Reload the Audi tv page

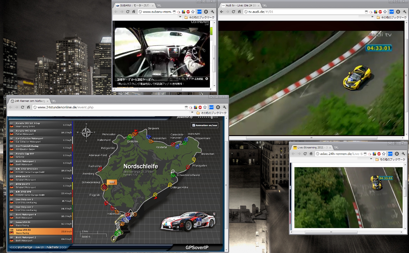[x=233, y=11]
